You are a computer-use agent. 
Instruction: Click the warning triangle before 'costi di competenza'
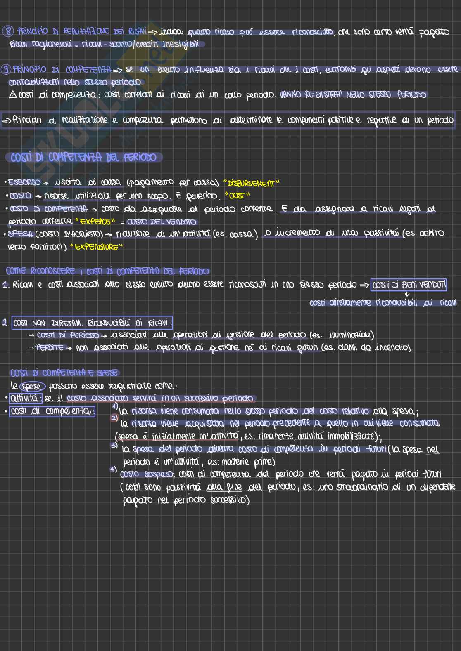pyautogui.click(x=13, y=95)
